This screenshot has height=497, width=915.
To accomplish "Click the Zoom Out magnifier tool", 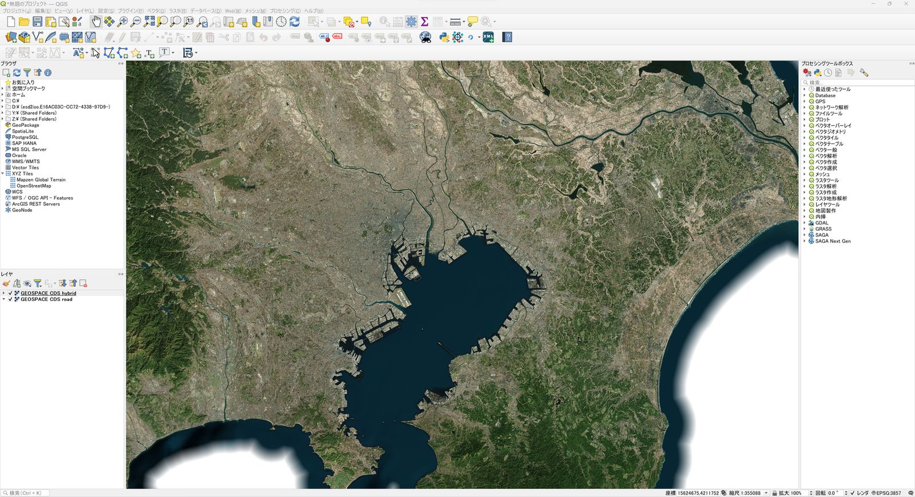I will pos(136,22).
